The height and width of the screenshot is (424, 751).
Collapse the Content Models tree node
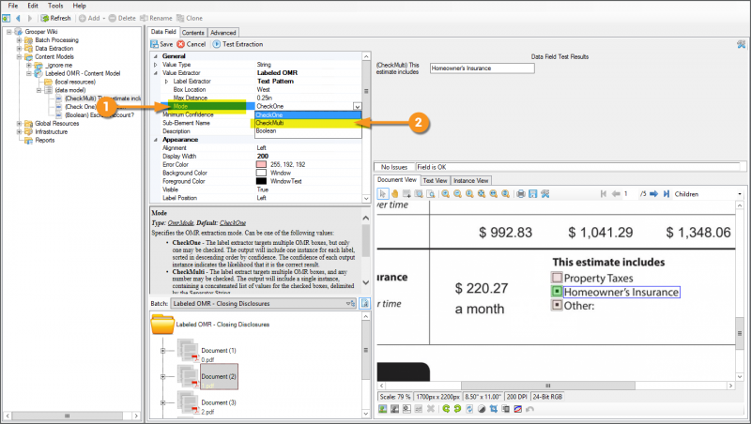click(19, 57)
